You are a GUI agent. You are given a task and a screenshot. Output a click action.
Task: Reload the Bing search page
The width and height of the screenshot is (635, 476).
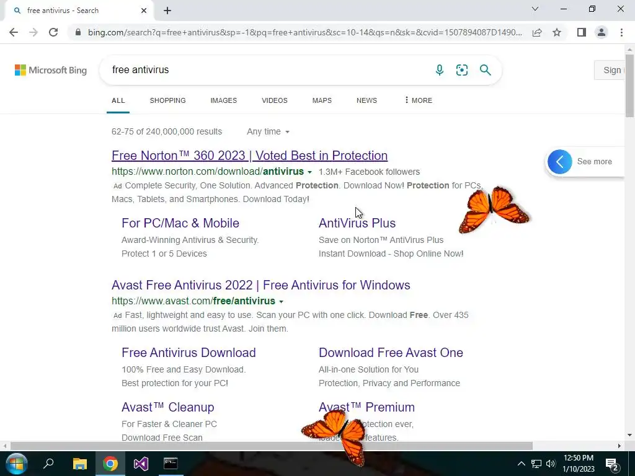coord(53,32)
